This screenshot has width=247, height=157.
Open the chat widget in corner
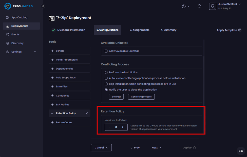click(241, 151)
